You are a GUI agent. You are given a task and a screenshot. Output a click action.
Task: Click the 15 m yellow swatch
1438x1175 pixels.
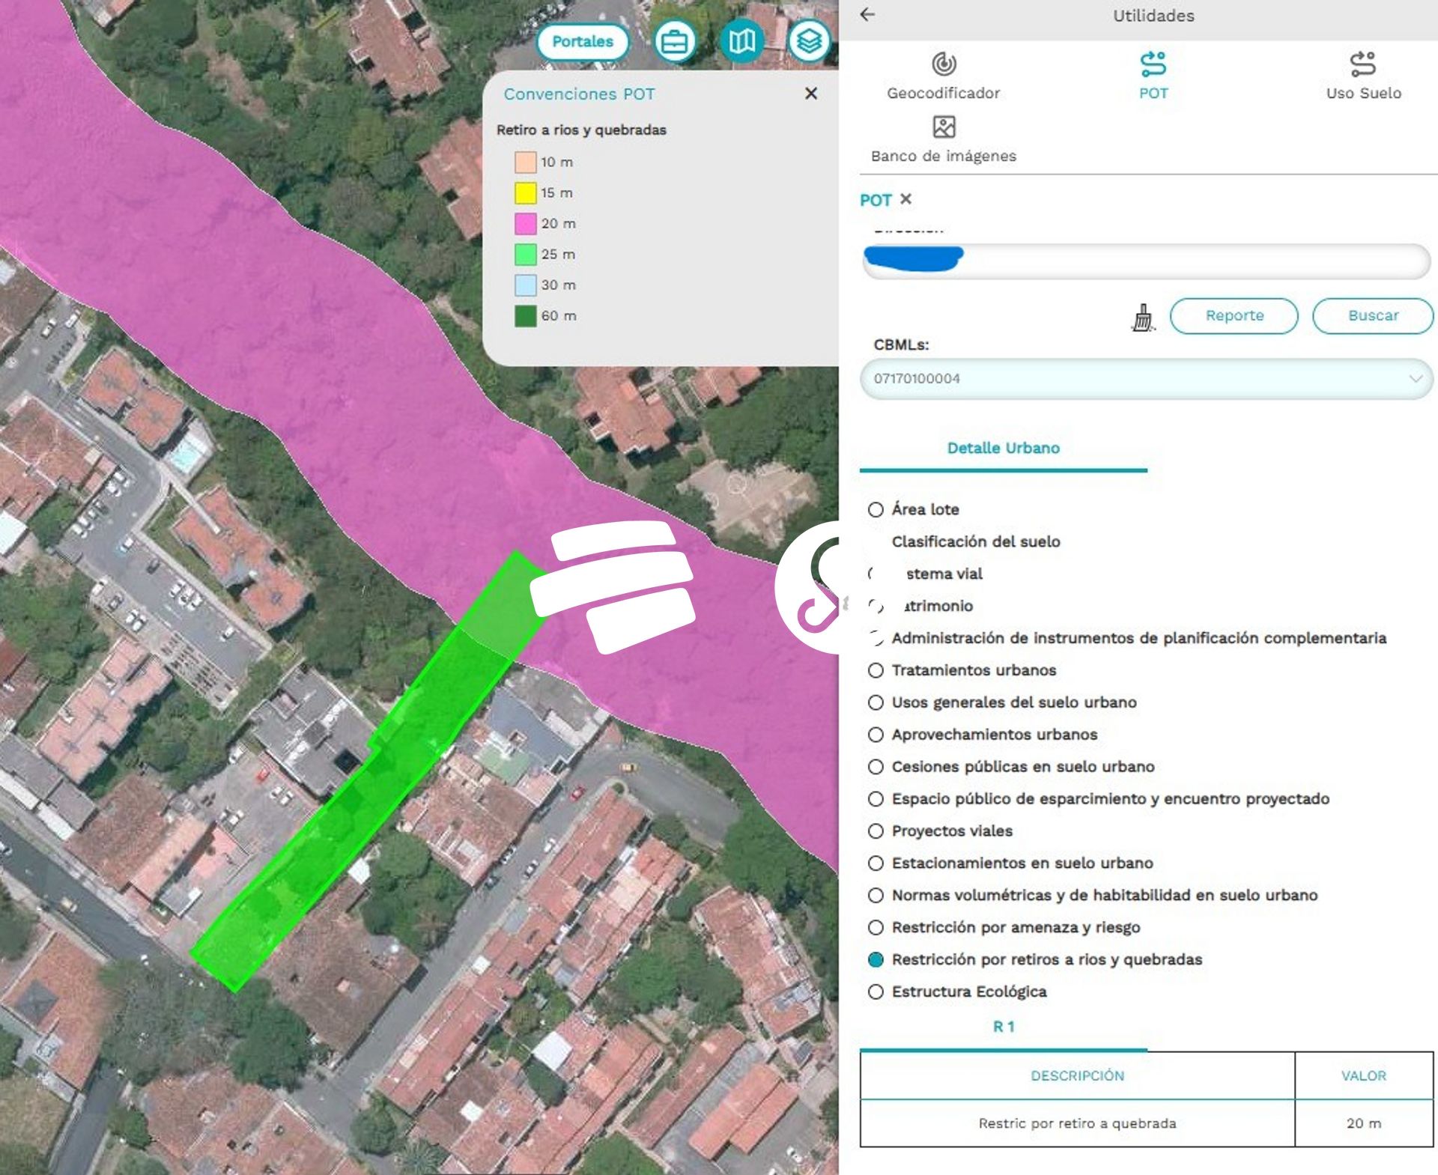pos(525,193)
